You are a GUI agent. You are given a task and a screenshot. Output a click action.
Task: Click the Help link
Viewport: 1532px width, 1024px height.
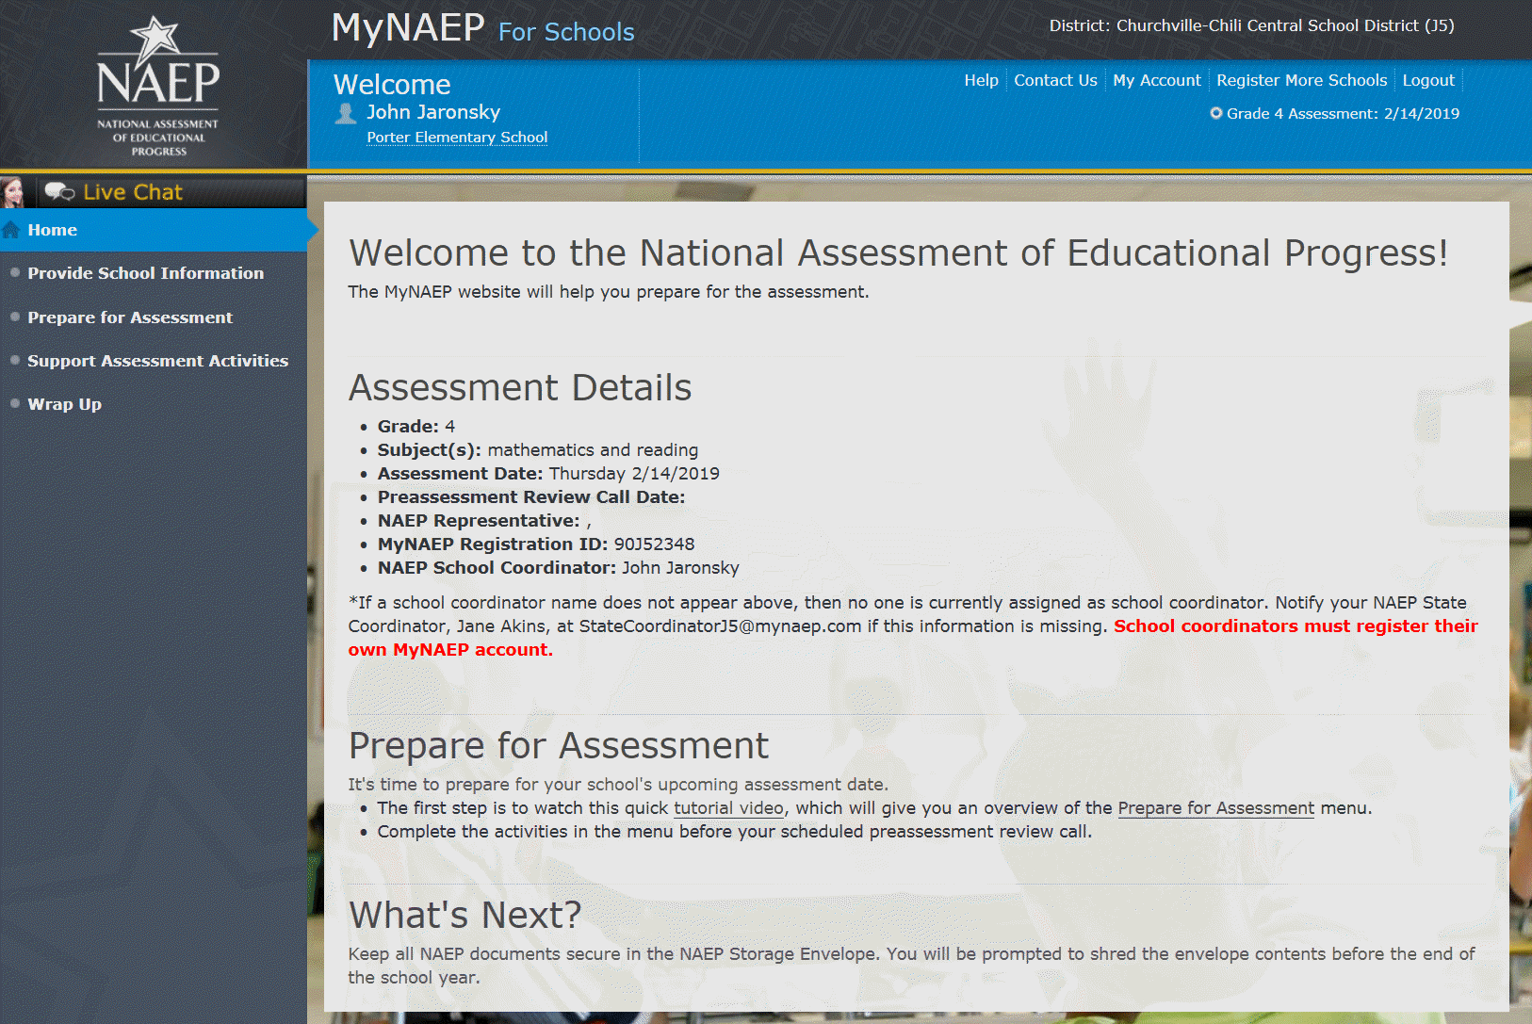click(x=981, y=80)
